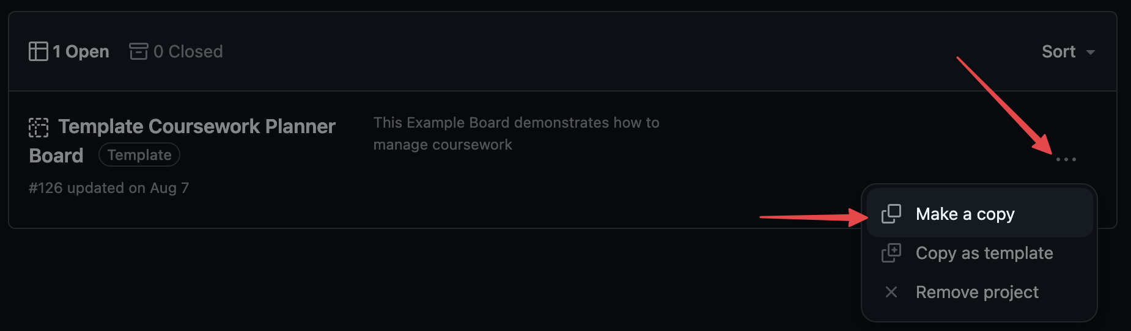This screenshot has height=331, width=1131.
Task: Click the archive icon beside 0 Closed
Action: [139, 51]
